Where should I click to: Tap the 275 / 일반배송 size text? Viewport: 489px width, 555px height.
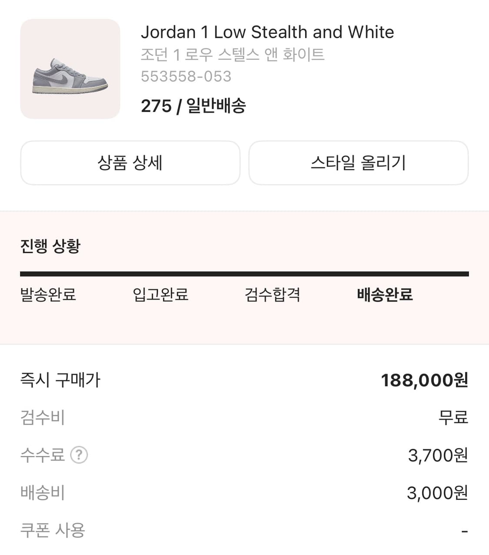pos(193,106)
